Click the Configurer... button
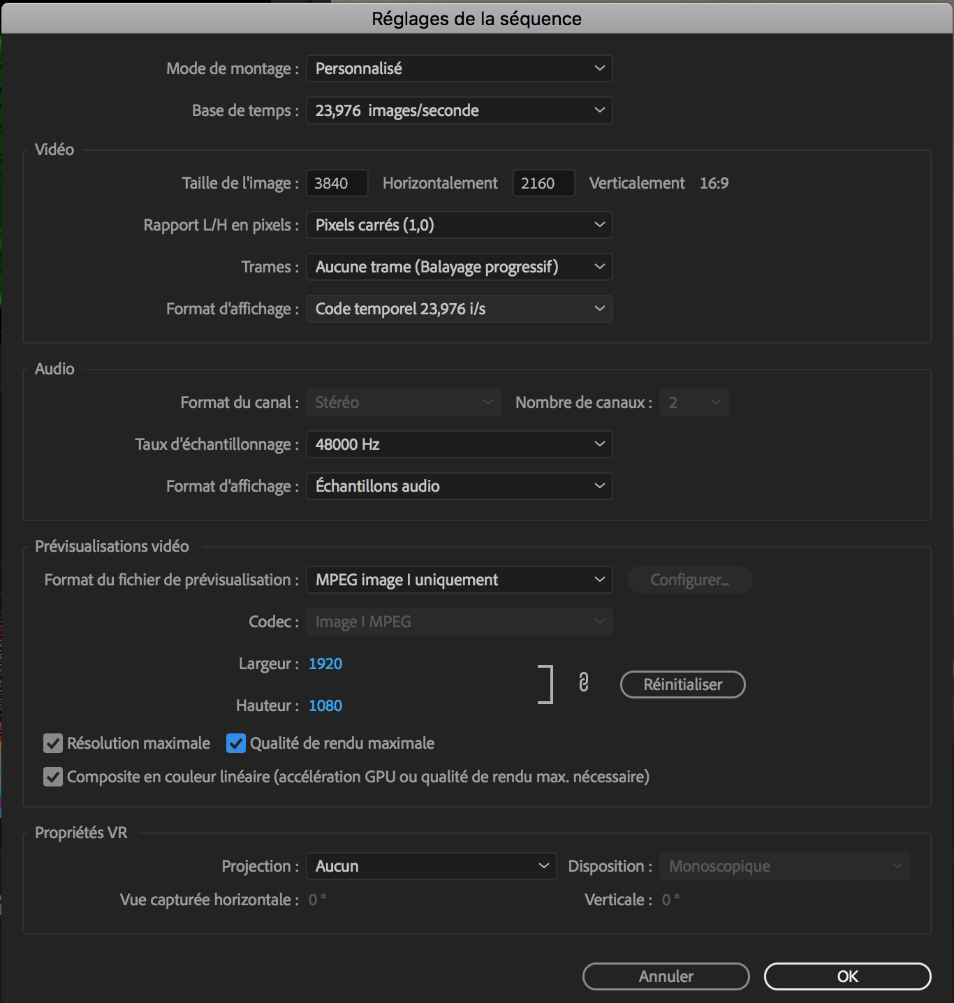The image size is (954, 1003). (x=690, y=580)
